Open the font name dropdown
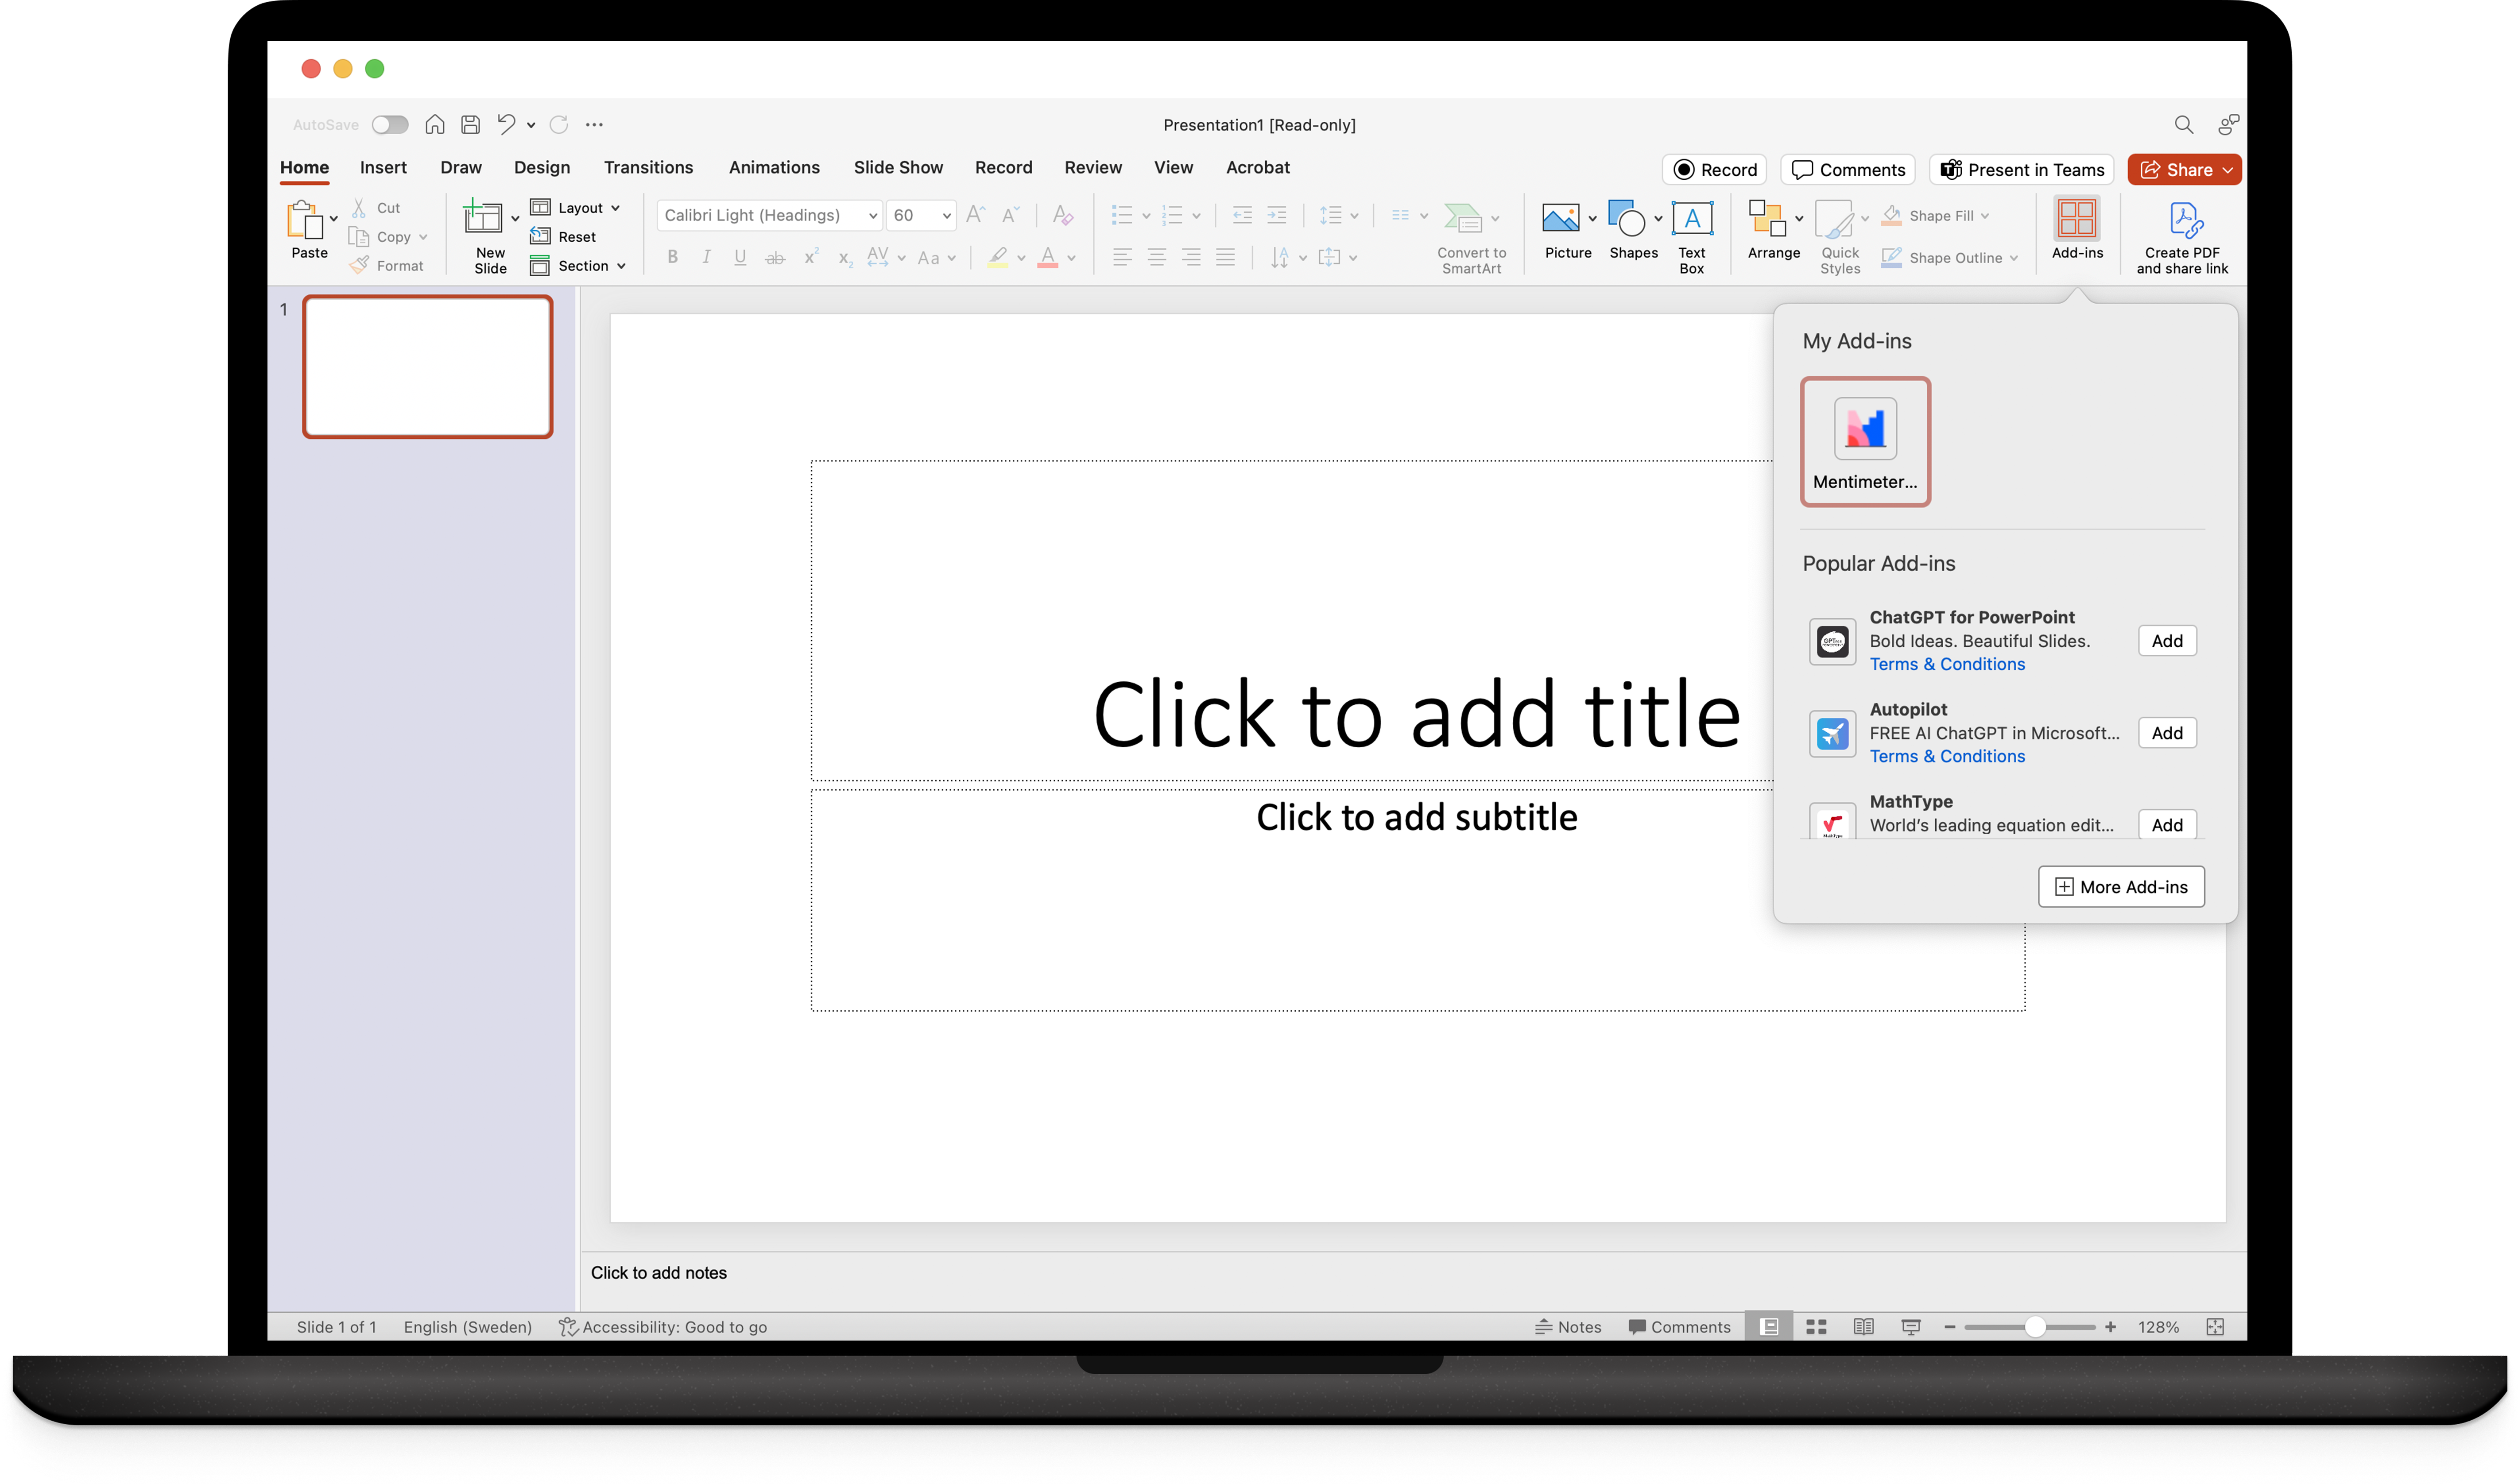 pos(872,216)
